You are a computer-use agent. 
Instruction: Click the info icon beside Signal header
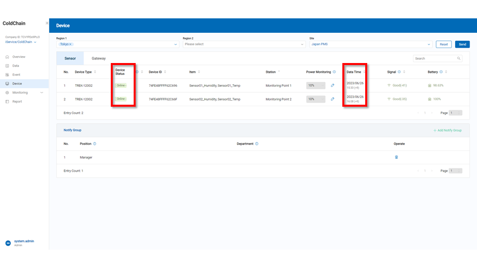[399, 72]
